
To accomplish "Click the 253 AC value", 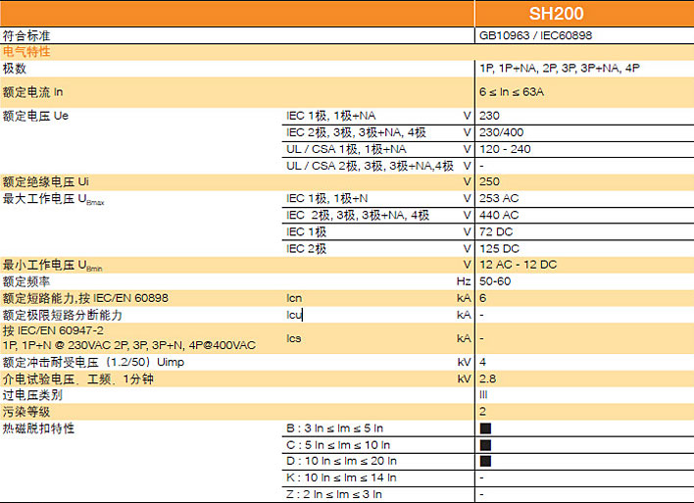I will [x=499, y=198].
